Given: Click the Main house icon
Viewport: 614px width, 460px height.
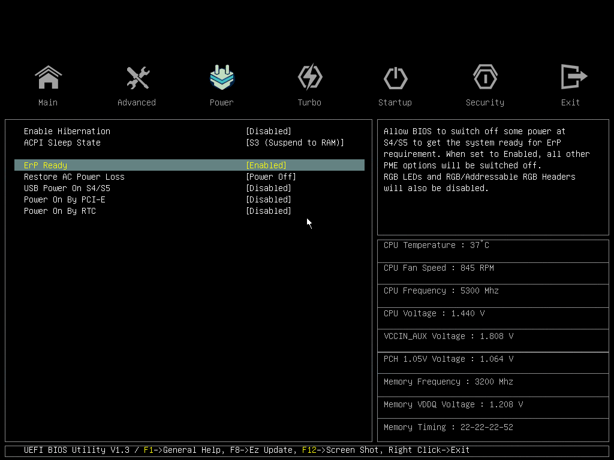Looking at the screenshot, I should click(x=48, y=77).
